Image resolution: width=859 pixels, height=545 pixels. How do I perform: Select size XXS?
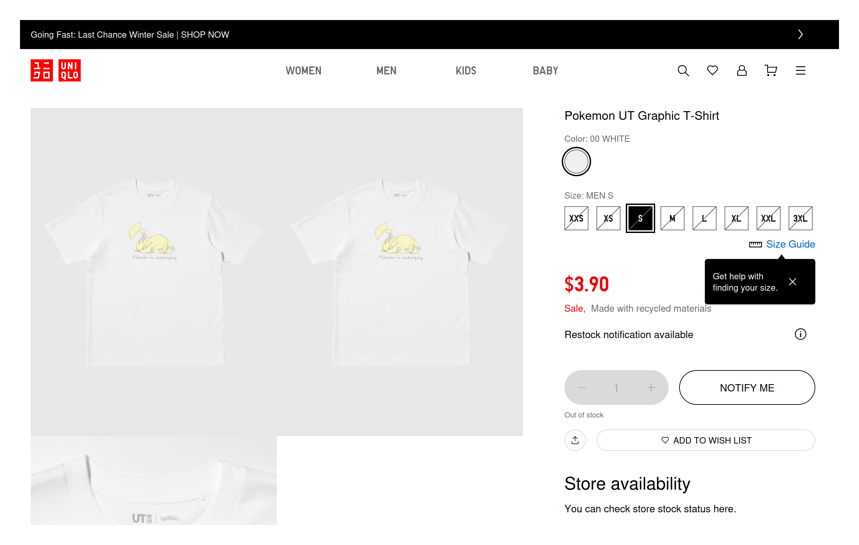coord(576,218)
